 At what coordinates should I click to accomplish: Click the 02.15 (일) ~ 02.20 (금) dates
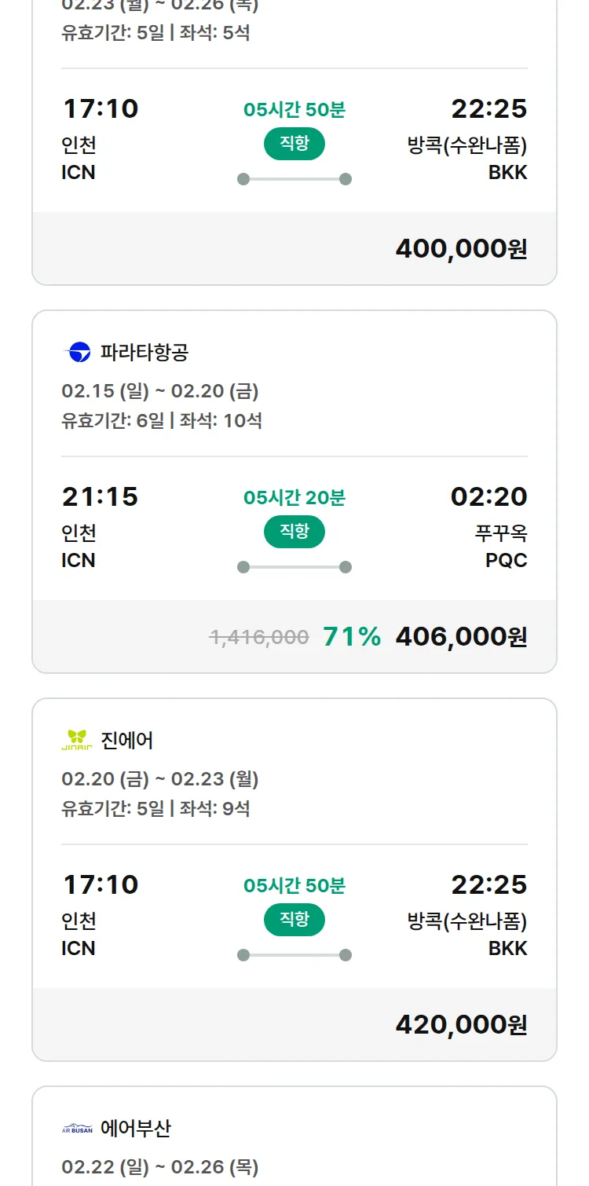click(x=160, y=391)
